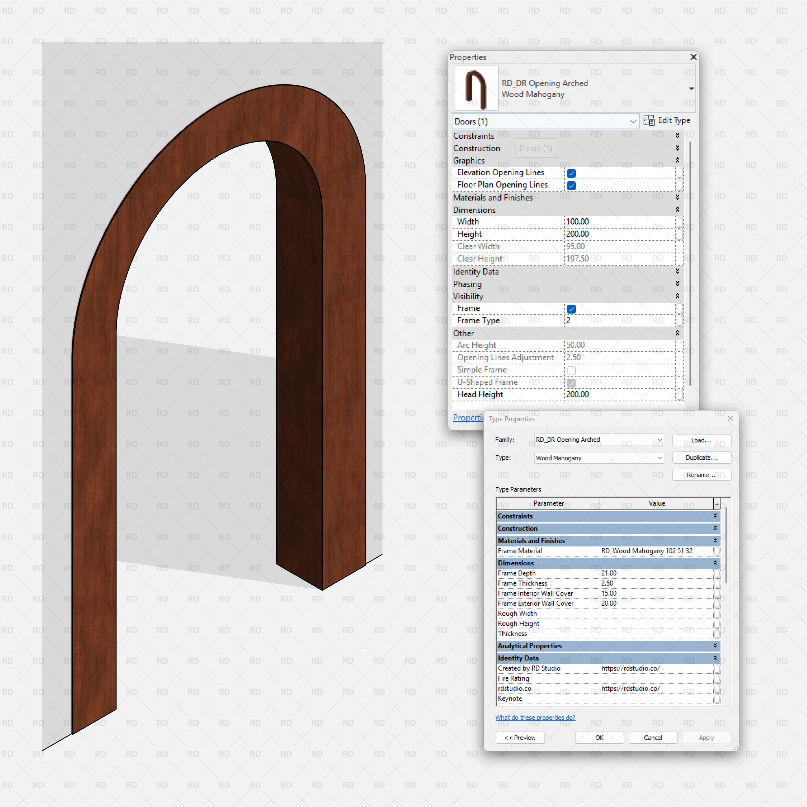The width and height of the screenshot is (807, 807).
Task: Open the "What do these properties do?" link
Action: coord(535,717)
